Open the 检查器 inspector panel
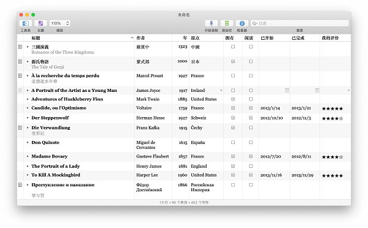 242,23
